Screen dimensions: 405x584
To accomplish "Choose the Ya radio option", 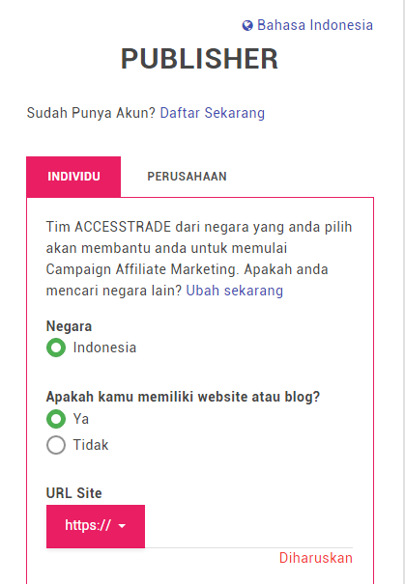I will 56,419.
